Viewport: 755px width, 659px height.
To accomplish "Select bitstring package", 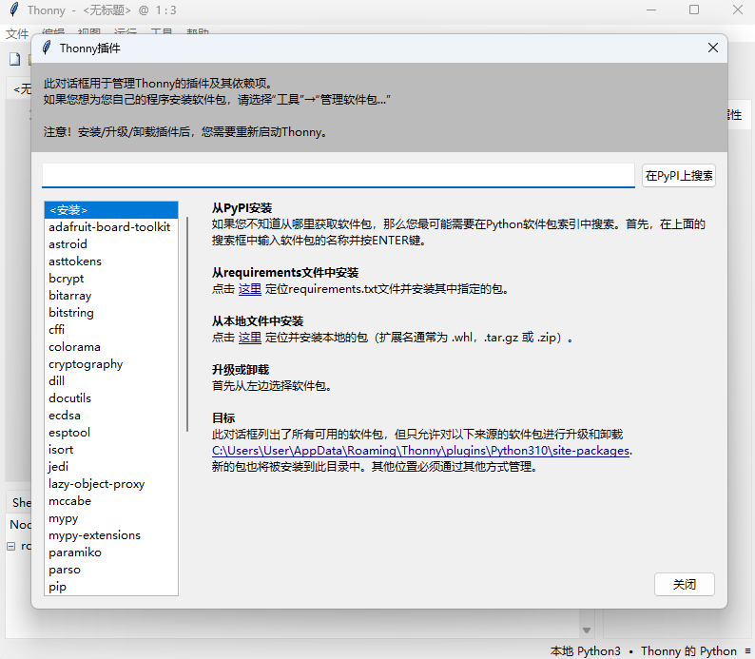I will coord(110,313).
